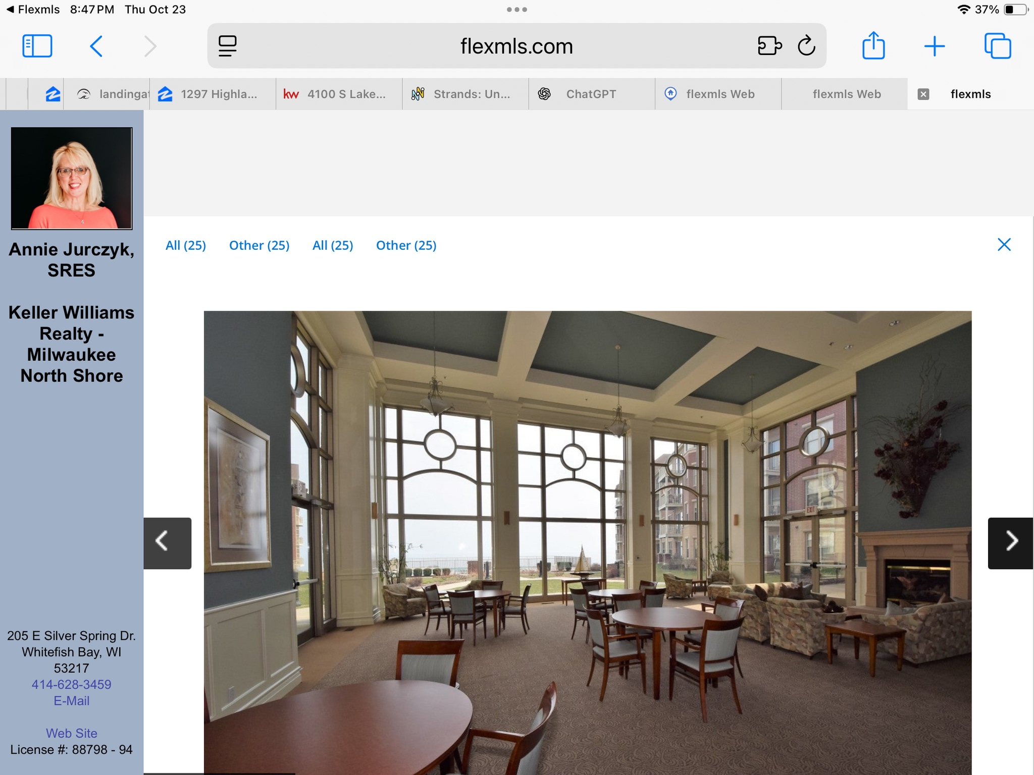This screenshot has height=775, width=1034.
Task: Open a new tab with the plus icon
Action: (x=935, y=45)
